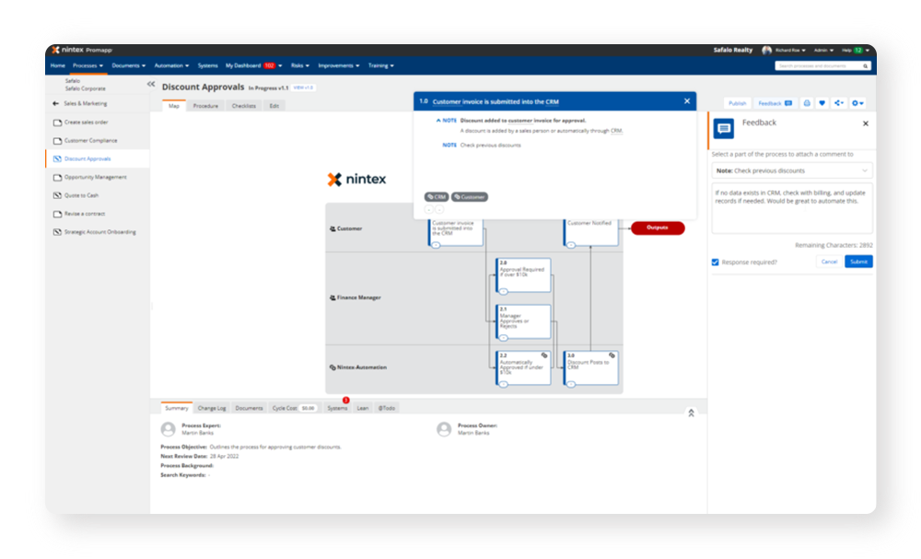The image size is (921, 559).
Task: Open the Improvements dropdown menu
Action: click(x=338, y=65)
